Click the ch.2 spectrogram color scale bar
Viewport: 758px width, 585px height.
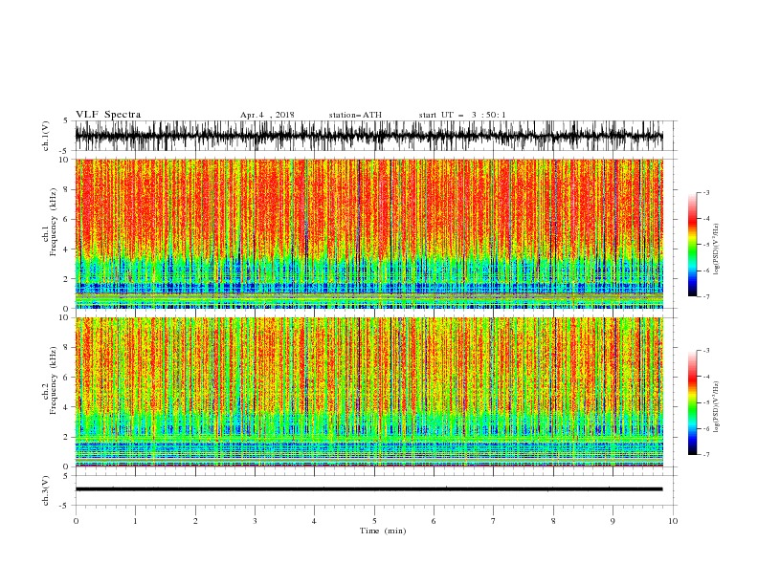pos(692,402)
